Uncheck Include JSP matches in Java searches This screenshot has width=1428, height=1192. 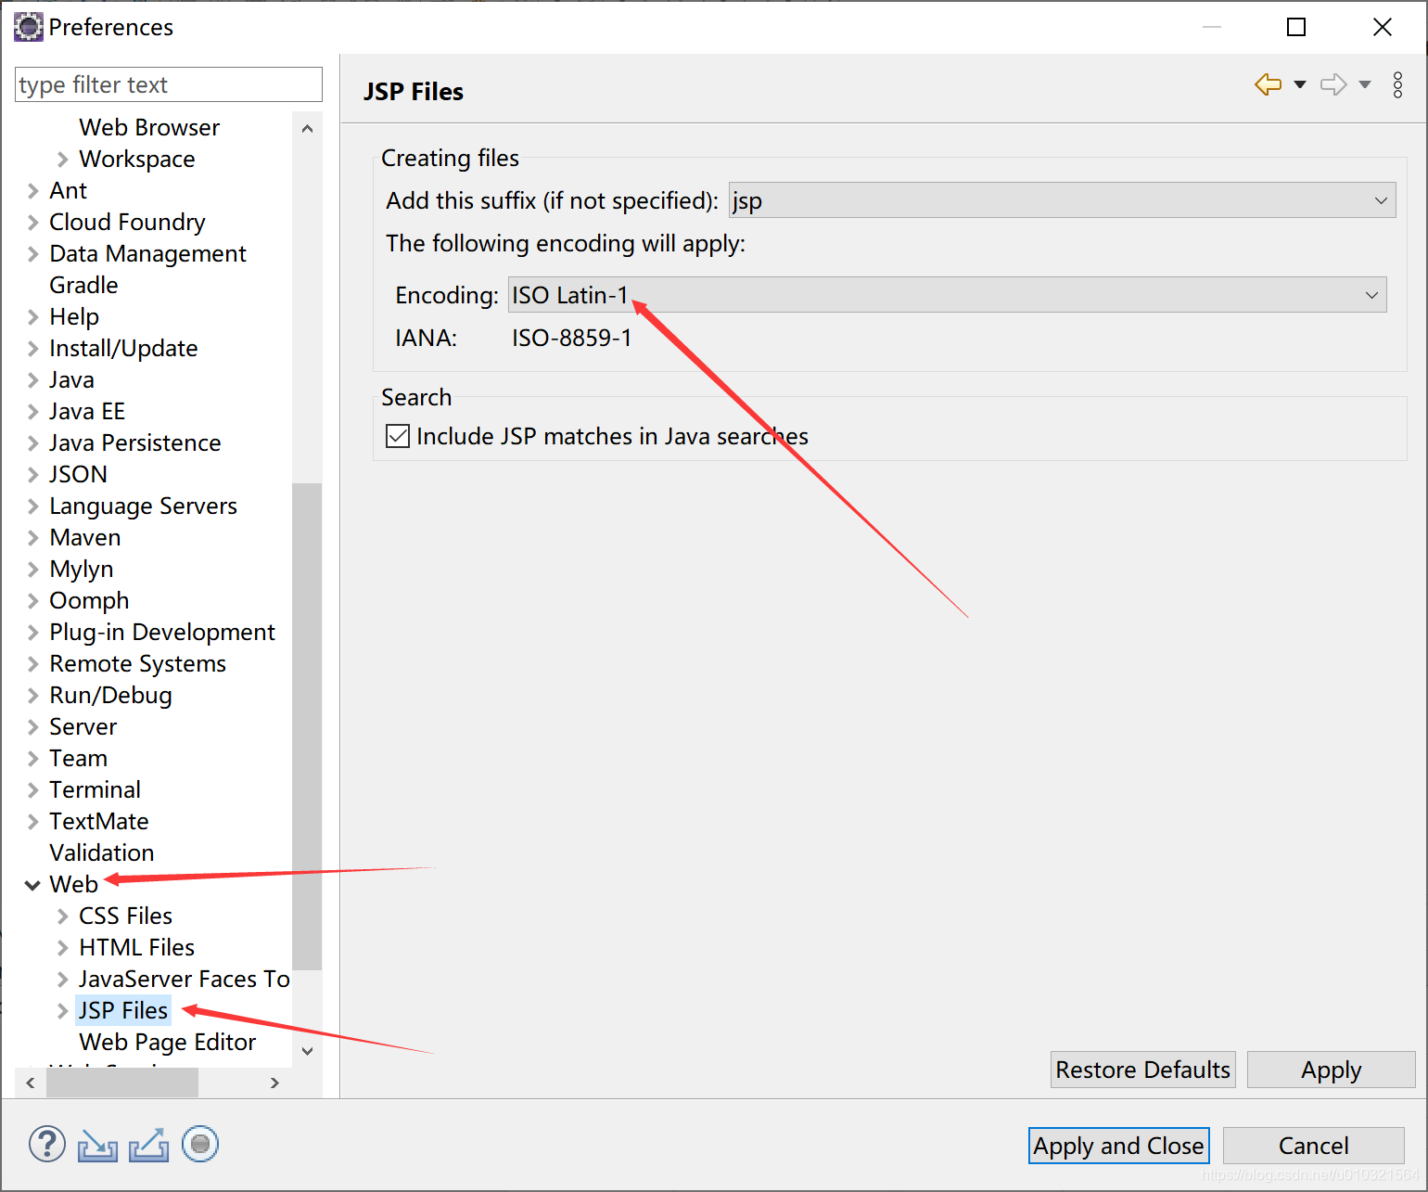397,435
